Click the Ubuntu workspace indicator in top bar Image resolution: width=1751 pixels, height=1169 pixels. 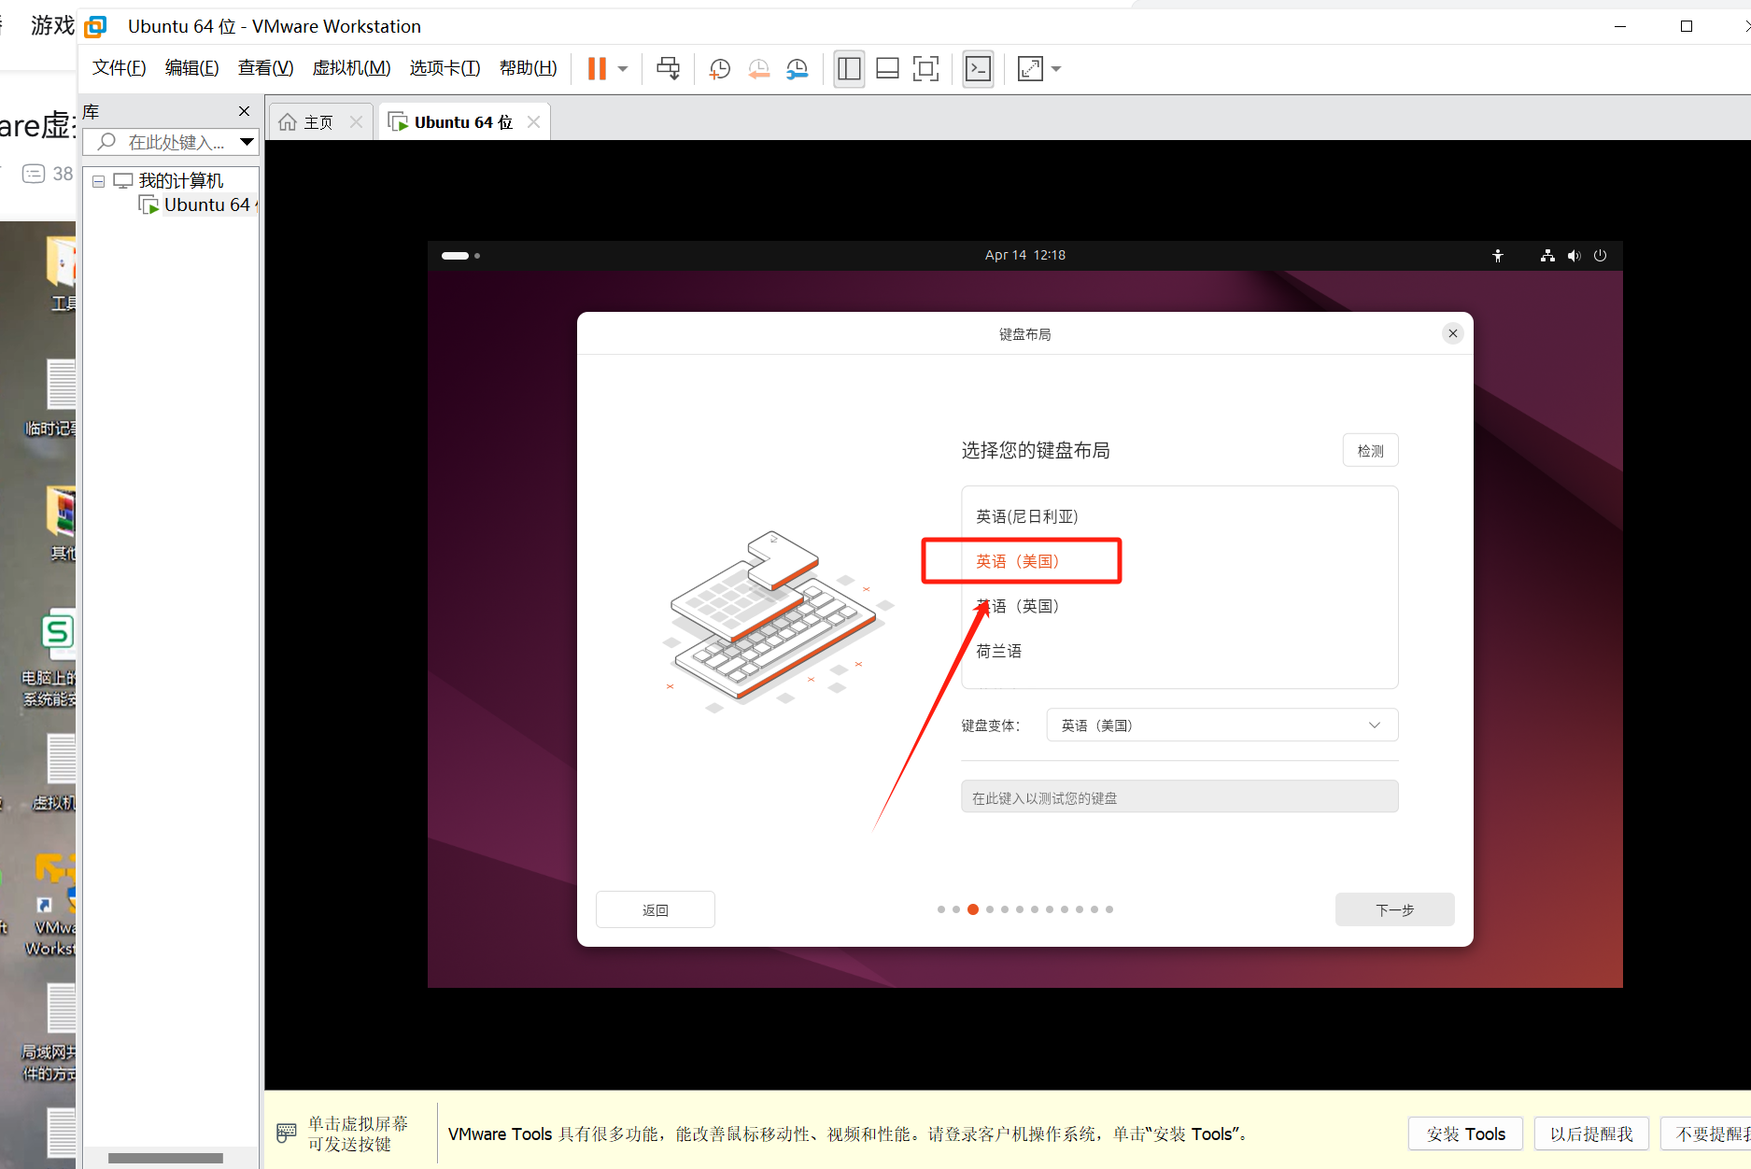click(460, 255)
